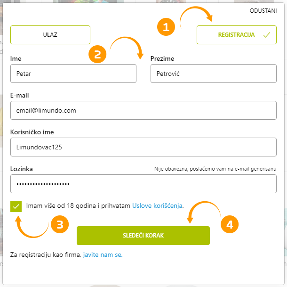Focus the Prezime field containing Petrović
Screen dimensions: 287x287
point(214,74)
